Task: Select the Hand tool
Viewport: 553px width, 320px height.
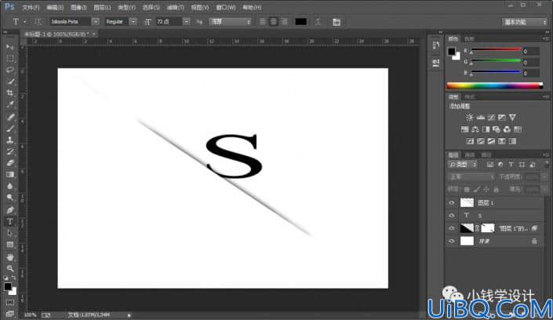Action: 10,256
